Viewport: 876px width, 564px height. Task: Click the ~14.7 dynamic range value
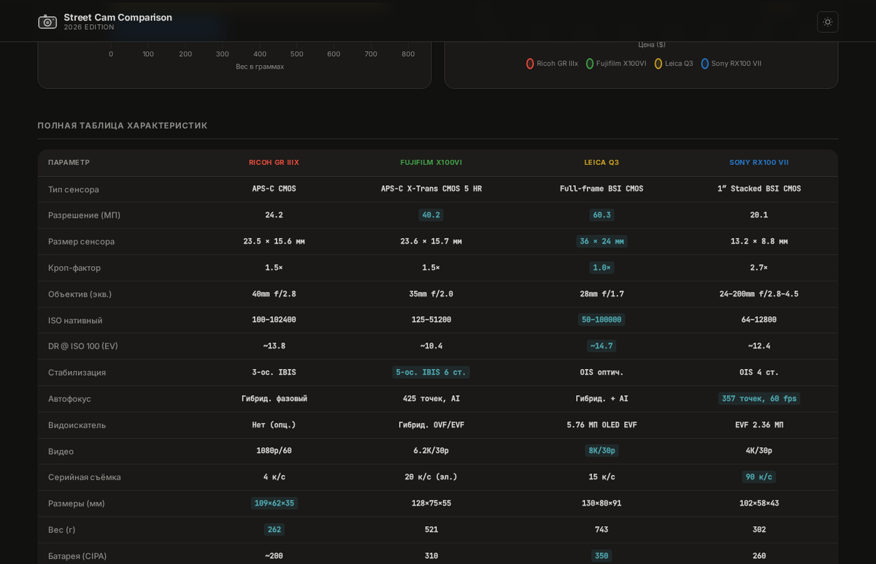602,346
